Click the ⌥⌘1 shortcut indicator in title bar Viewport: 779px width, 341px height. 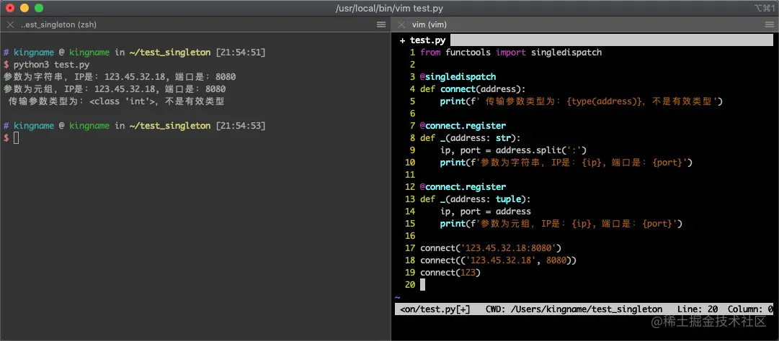coord(764,9)
